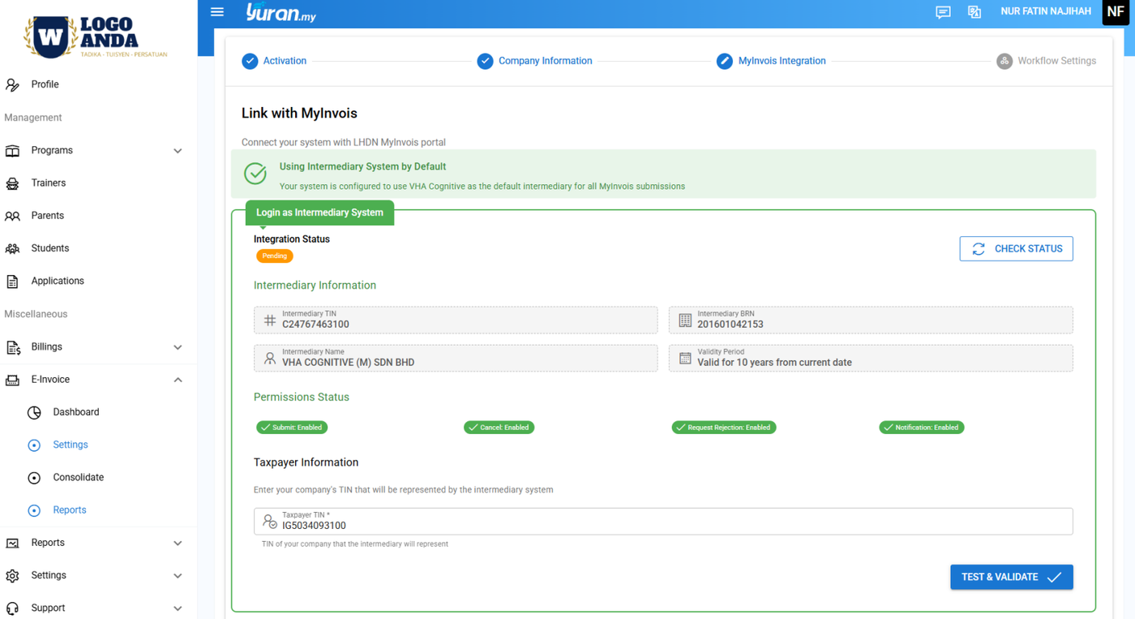Click the language translate icon

tap(974, 12)
